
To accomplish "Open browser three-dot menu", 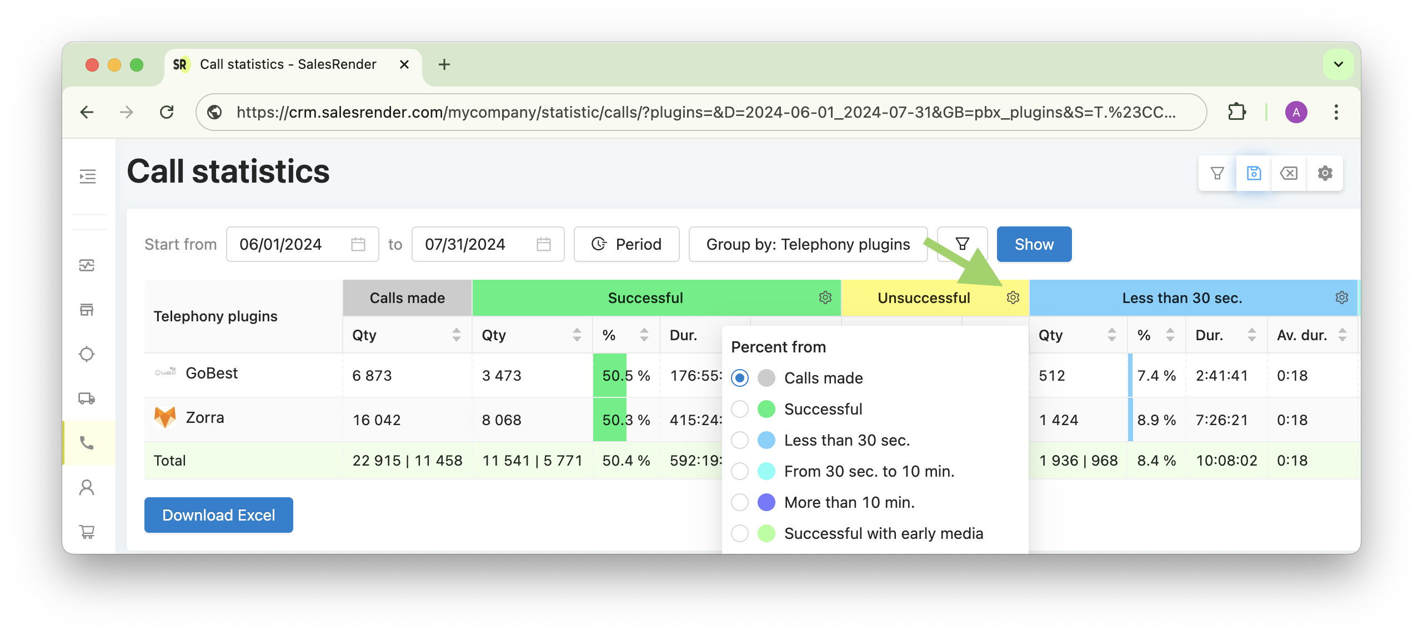I will [1336, 112].
